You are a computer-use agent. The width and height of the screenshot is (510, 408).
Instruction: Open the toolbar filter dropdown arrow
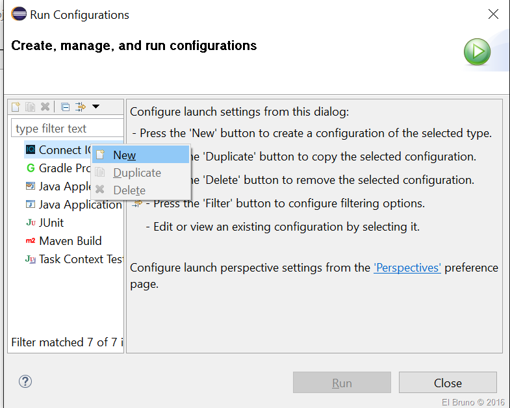coord(96,107)
